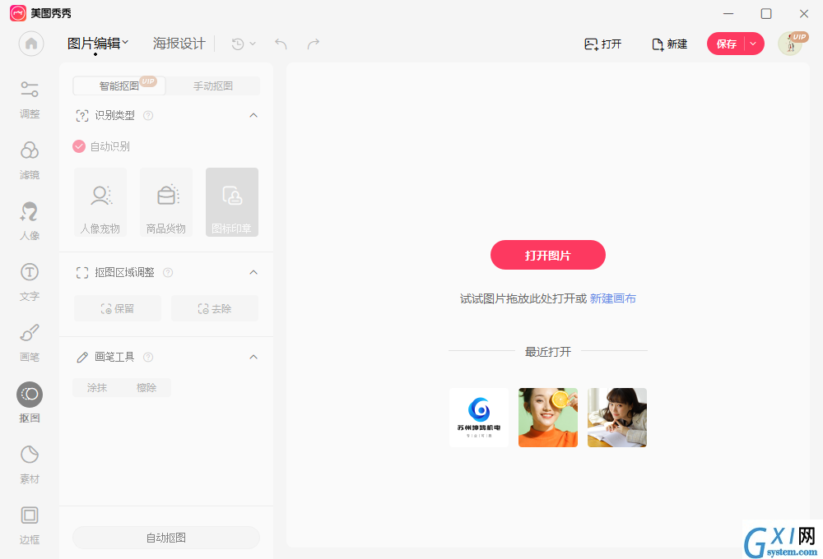Open recent logo image 苏州坤鸿机电
This screenshot has width=823, height=559.
point(479,418)
